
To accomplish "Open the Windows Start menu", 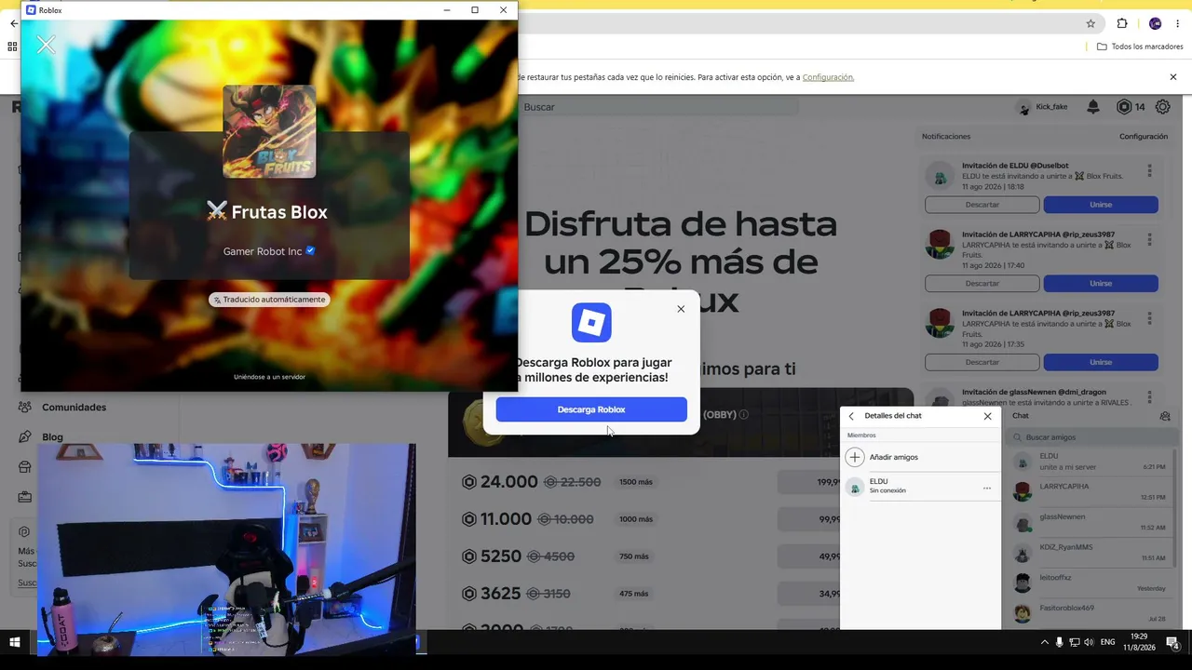I will point(15,642).
